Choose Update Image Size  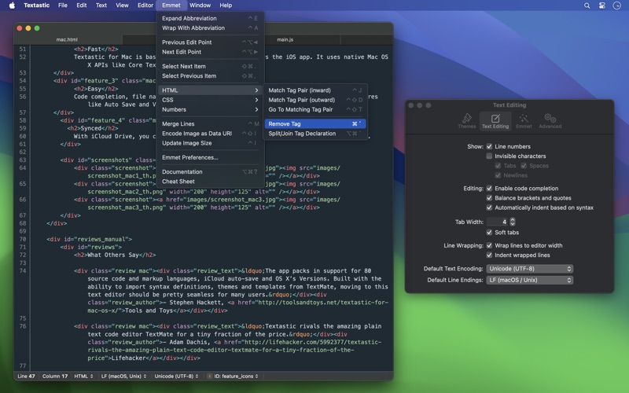[210, 143]
